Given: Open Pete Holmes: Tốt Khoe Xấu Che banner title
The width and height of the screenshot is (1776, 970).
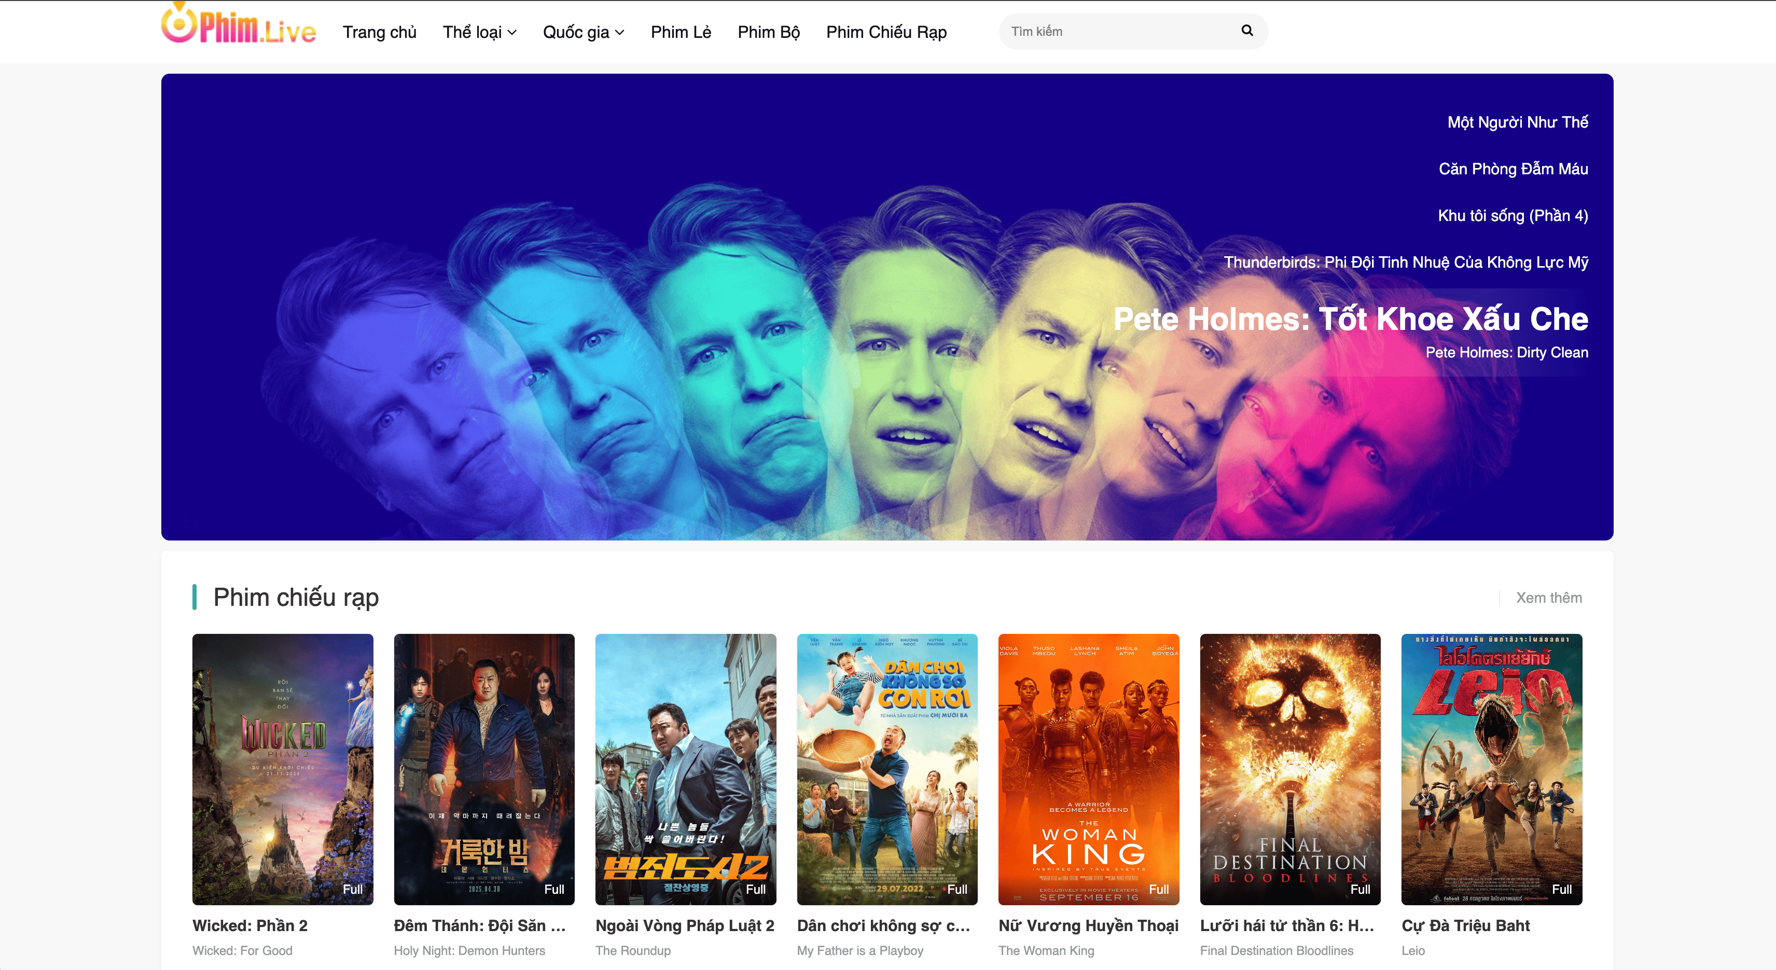Looking at the screenshot, I should (x=1350, y=319).
